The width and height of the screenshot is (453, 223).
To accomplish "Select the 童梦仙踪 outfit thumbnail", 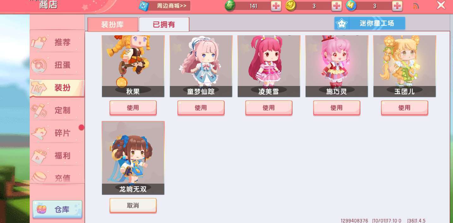I will point(201,66).
